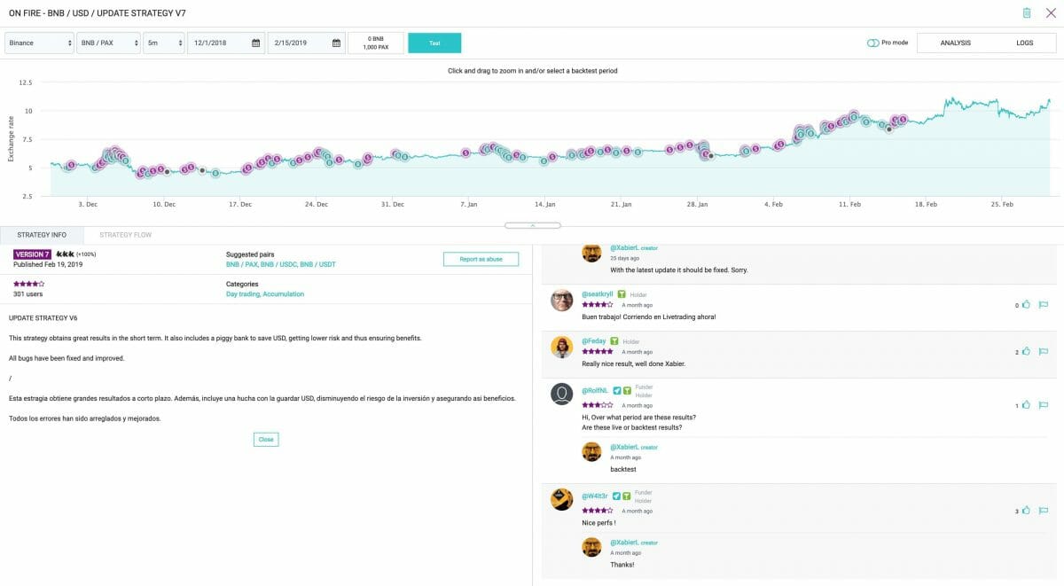The width and height of the screenshot is (1064, 586).
Task: Click Report as abuse button
Action: click(x=481, y=259)
